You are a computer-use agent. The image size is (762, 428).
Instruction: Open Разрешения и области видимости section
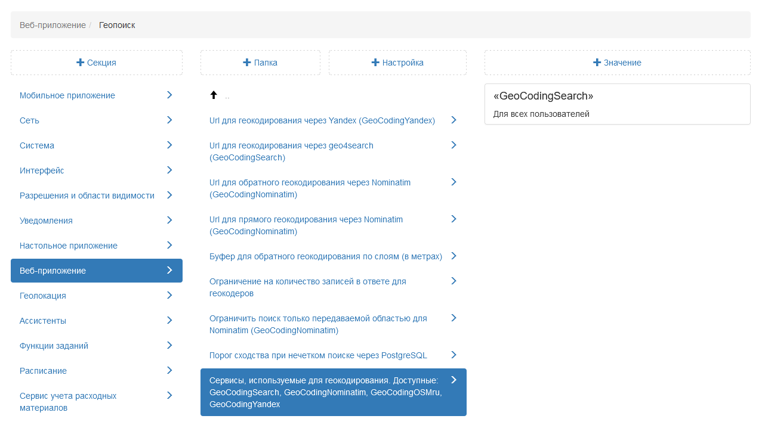(x=87, y=196)
